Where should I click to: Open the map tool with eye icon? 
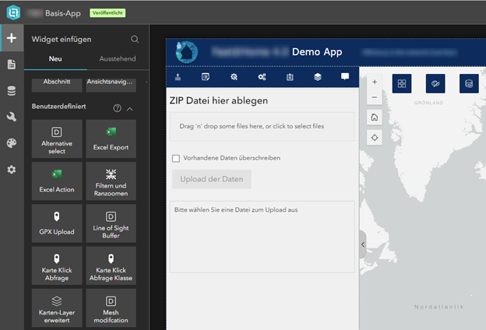[x=435, y=83]
